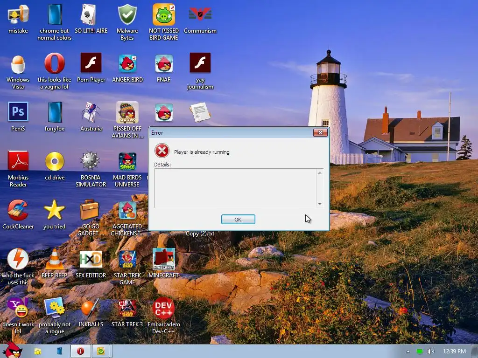Click the Details scrollbar up arrow
Screen dimensions: 478x358
(x=320, y=173)
